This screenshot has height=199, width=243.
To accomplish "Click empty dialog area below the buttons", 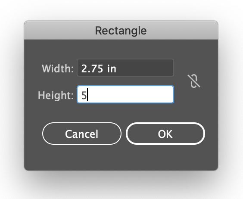I will 121,157.
